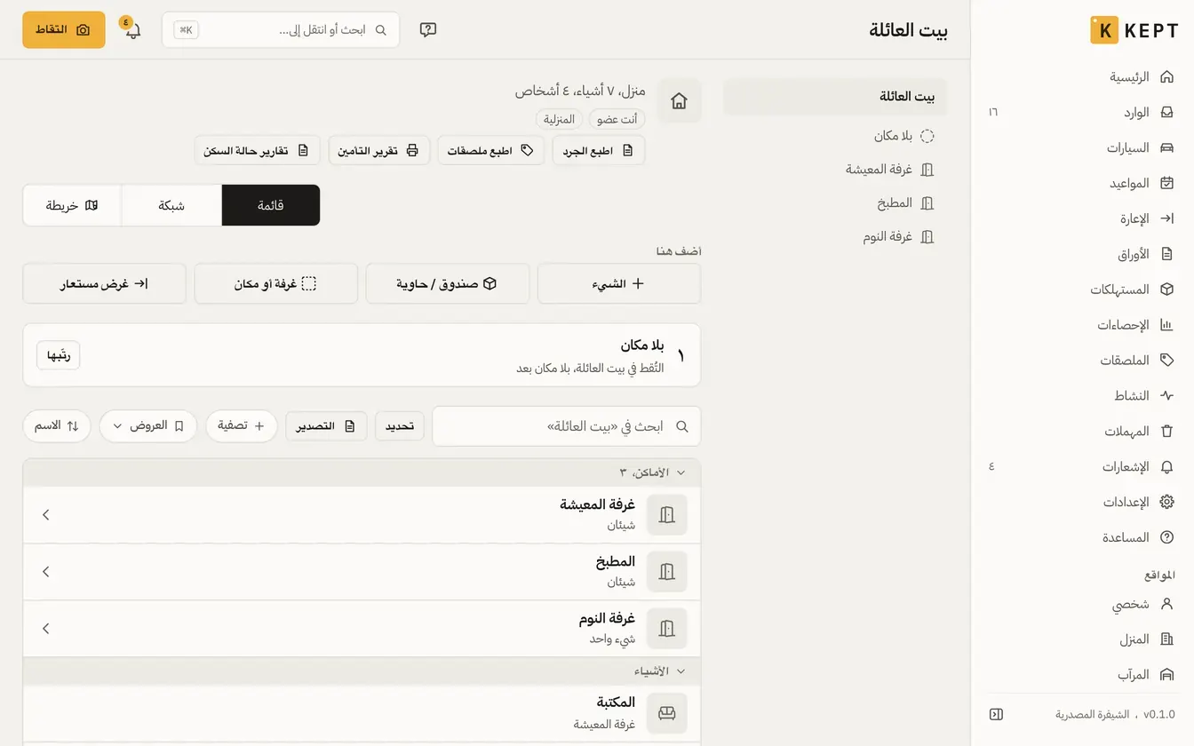Open الإحصاءات statistics section
Image resolution: width=1194 pixels, height=746 pixels.
[x=1081, y=325]
